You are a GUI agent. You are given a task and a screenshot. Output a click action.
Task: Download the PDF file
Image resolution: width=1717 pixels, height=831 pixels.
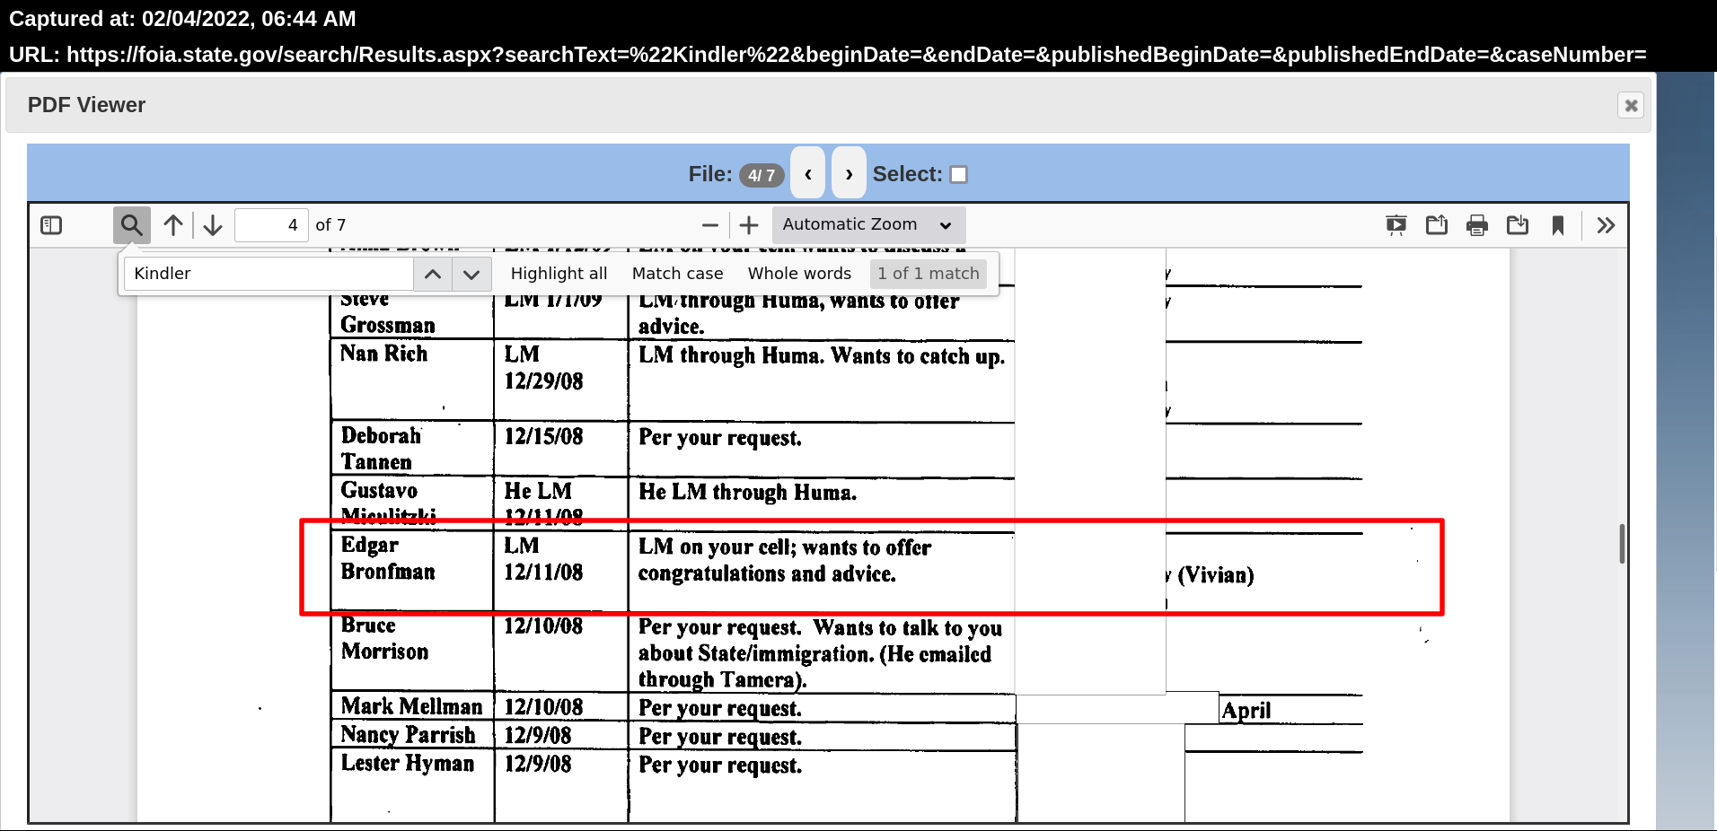click(x=1518, y=225)
